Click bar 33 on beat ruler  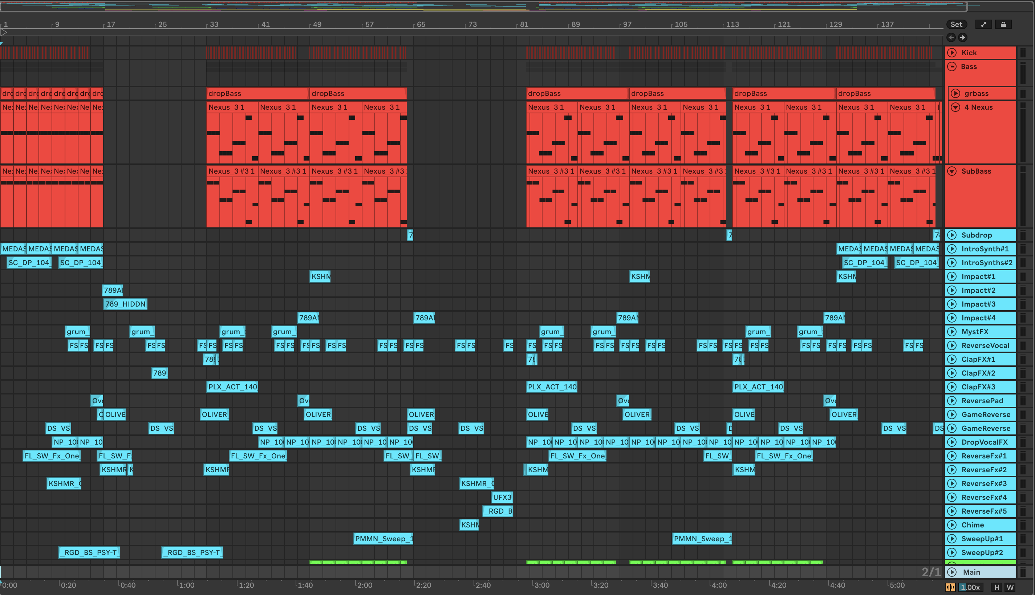(x=214, y=25)
